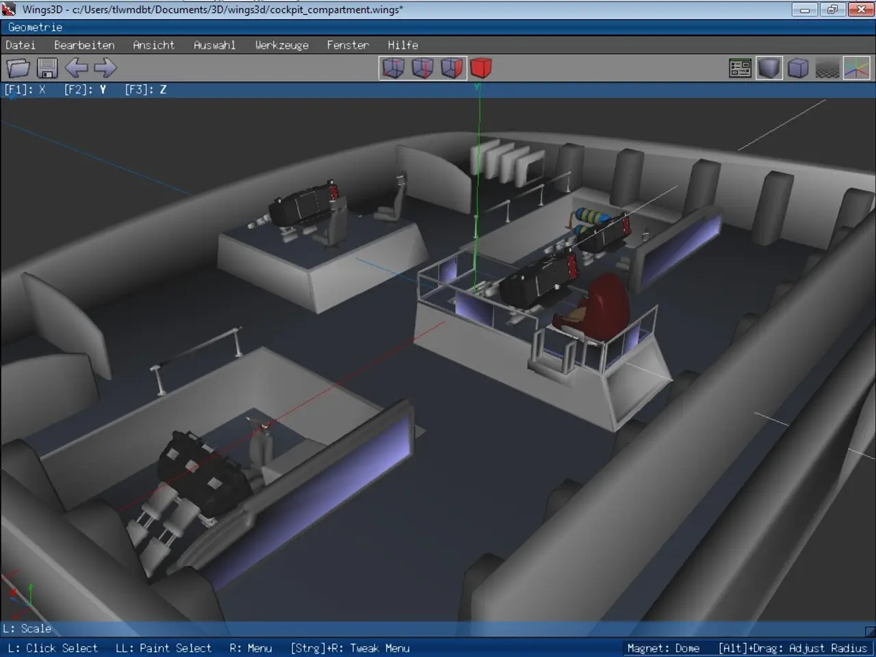The width and height of the screenshot is (876, 657).
Task: Open the Hilfe menu
Action: coord(402,45)
